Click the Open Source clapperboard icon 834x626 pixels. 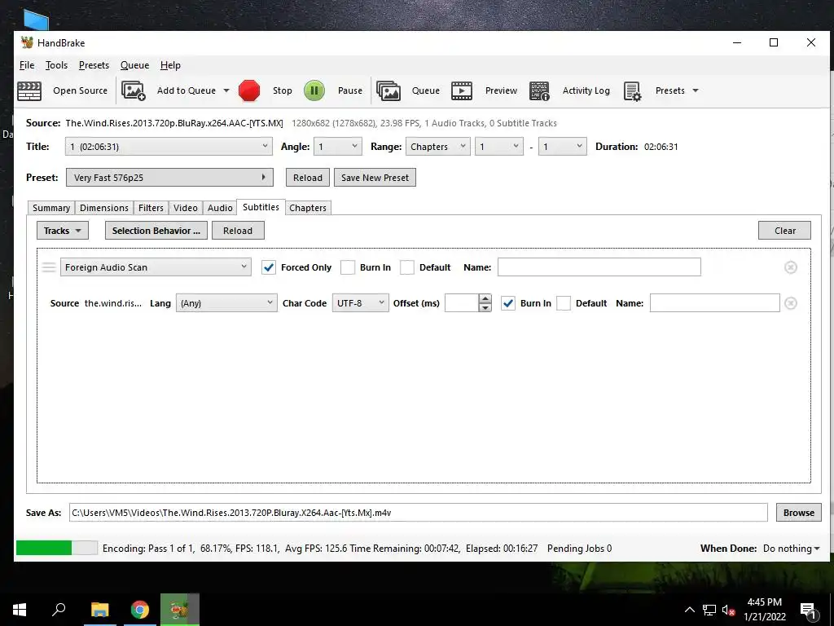coord(29,90)
